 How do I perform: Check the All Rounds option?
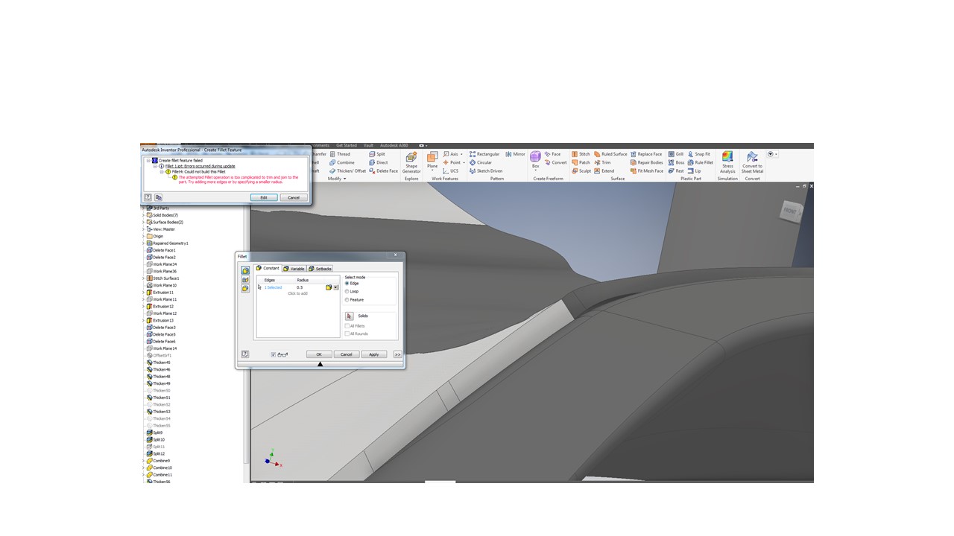click(x=347, y=334)
